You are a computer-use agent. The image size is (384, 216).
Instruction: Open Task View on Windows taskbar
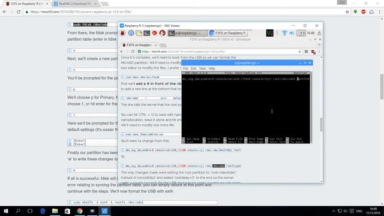click(x=30, y=211)
